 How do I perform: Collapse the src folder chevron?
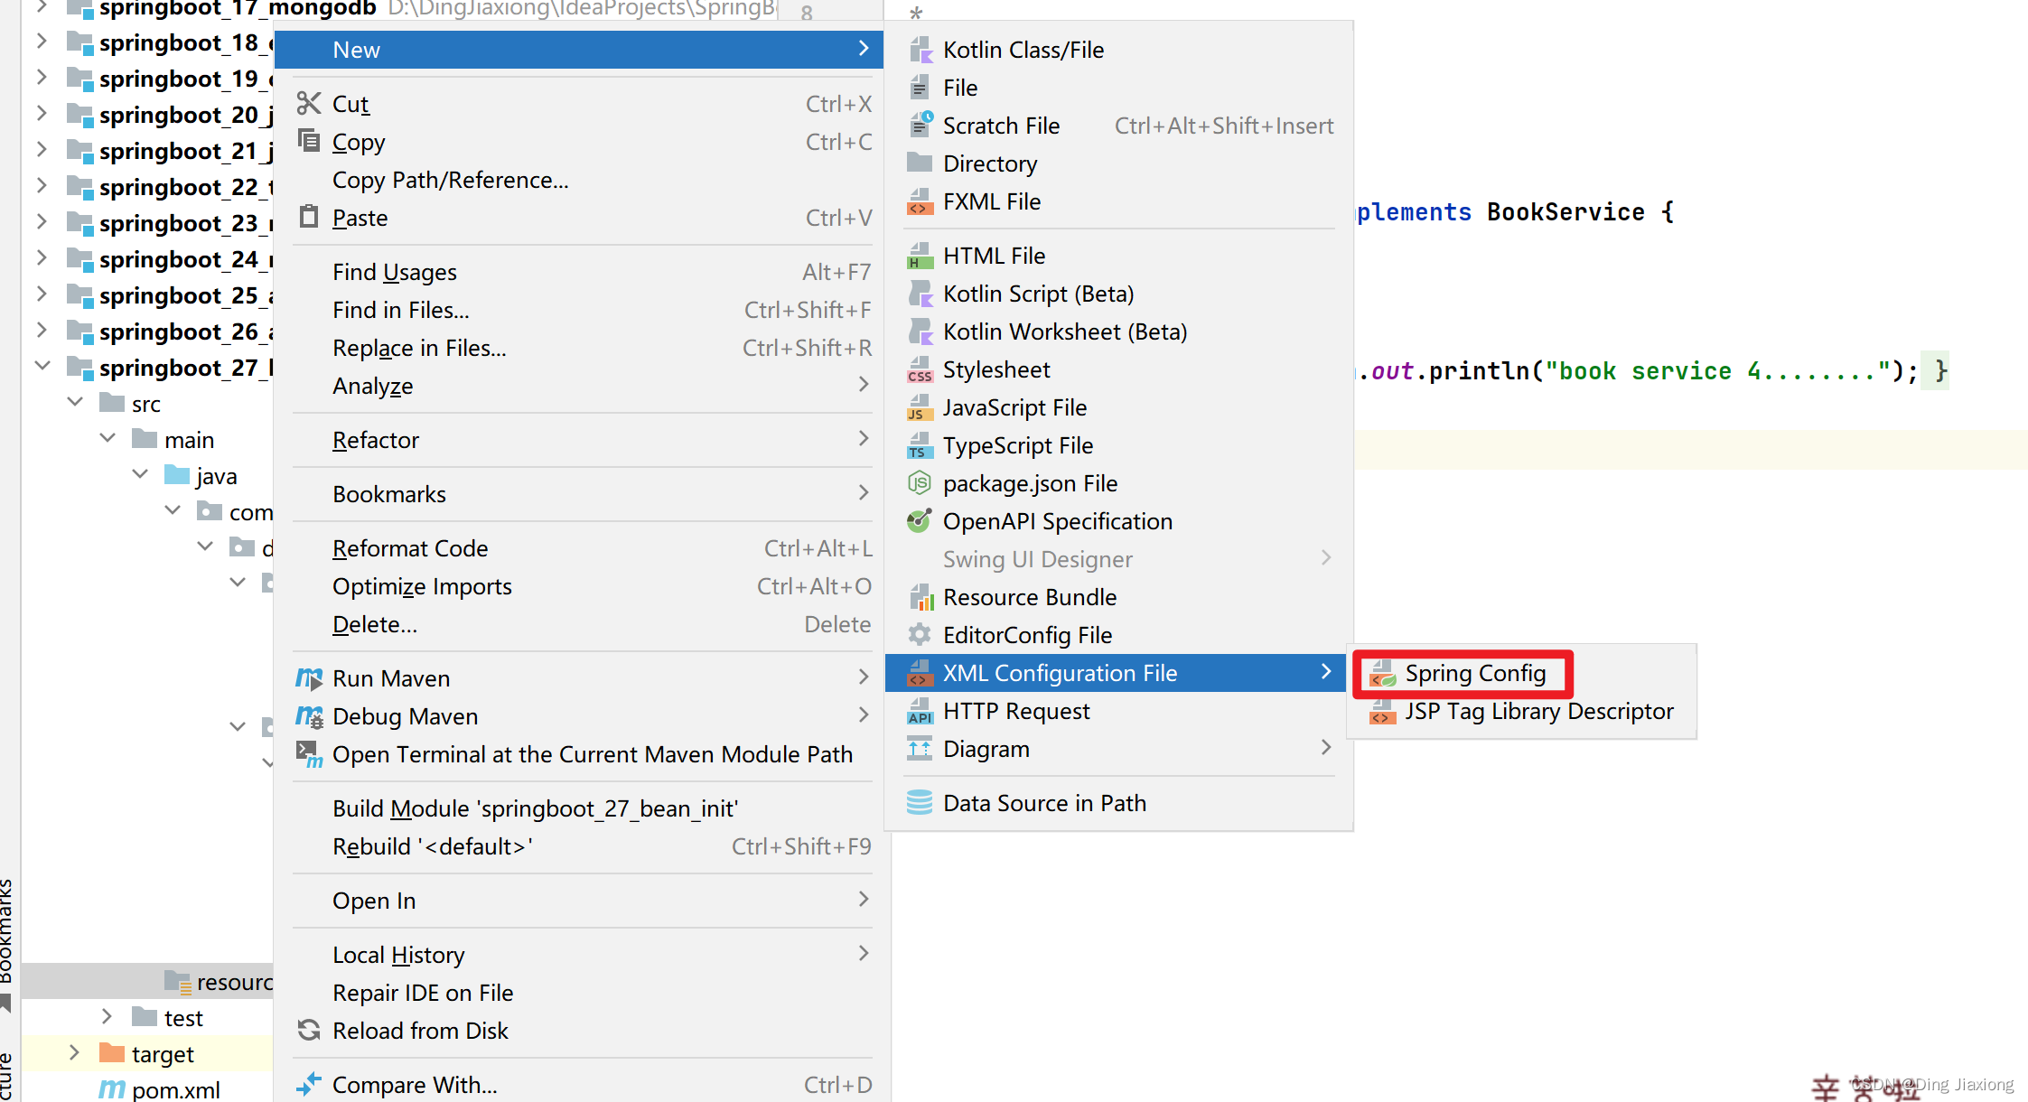76,402
